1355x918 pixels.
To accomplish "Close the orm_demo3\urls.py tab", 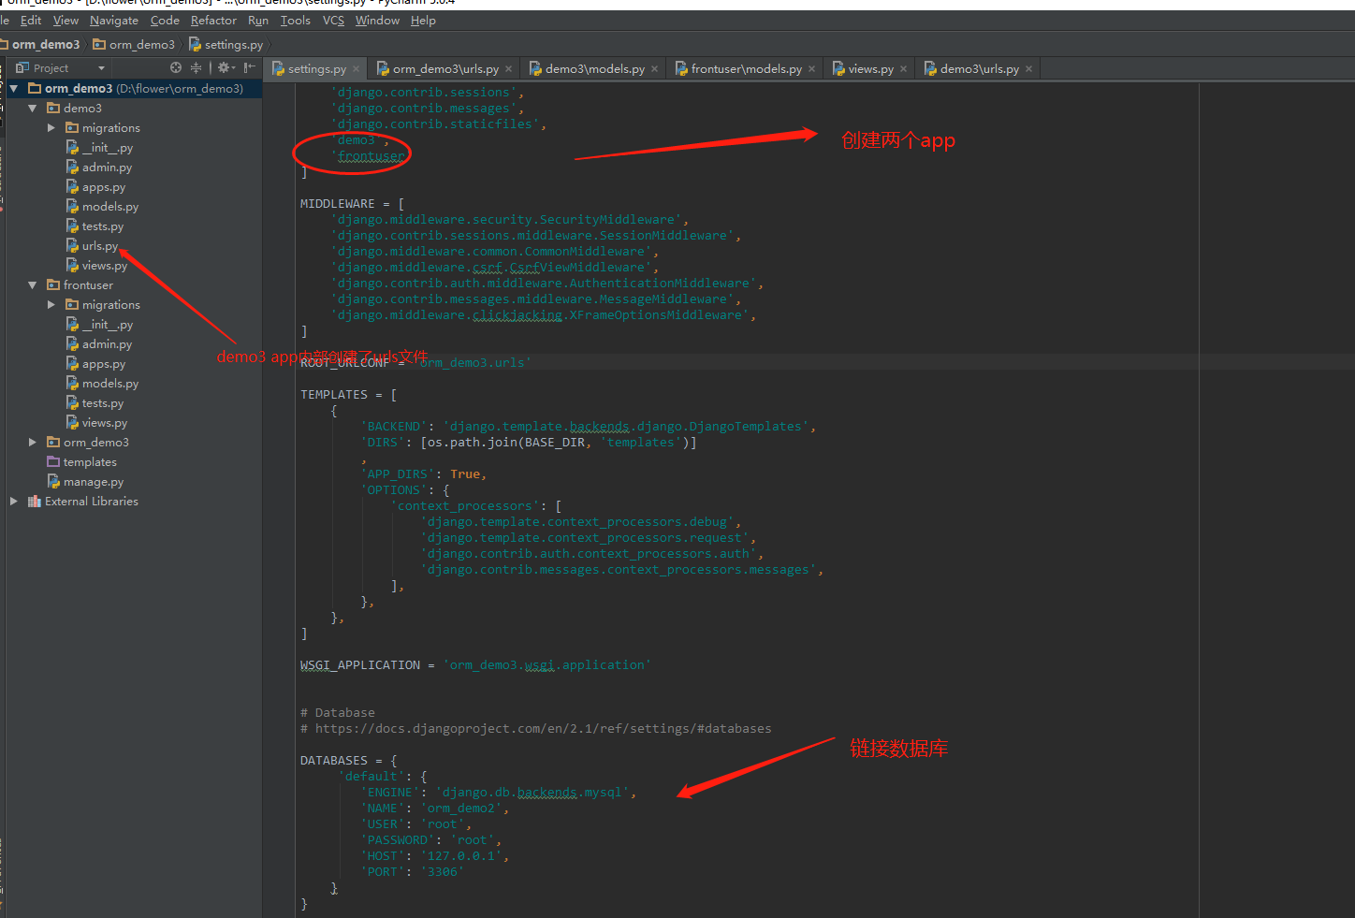I will coord(508,69).
